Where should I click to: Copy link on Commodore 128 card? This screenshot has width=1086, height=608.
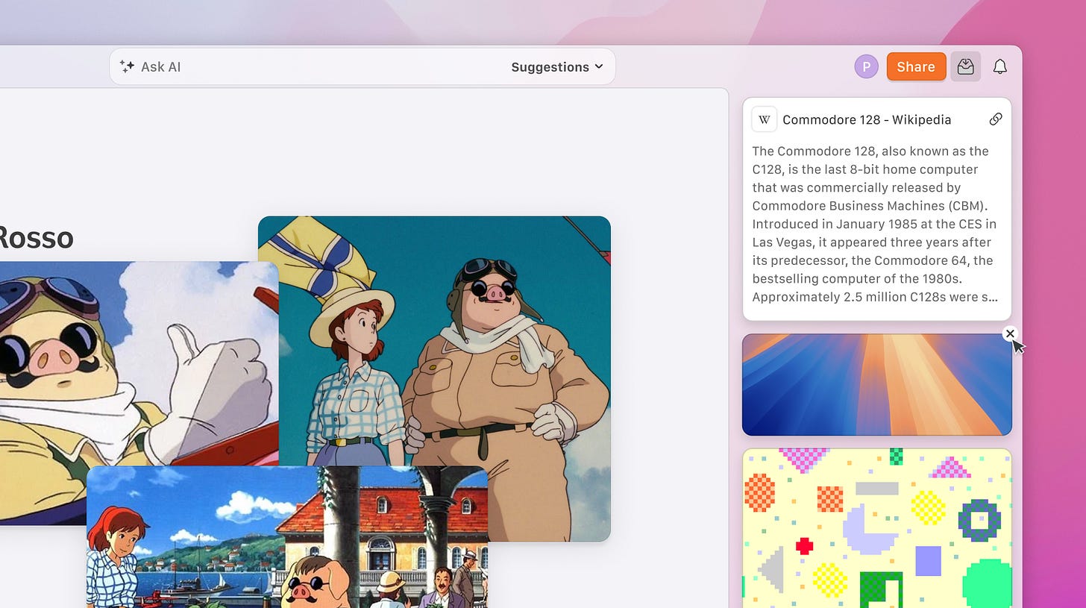[996, 119]
